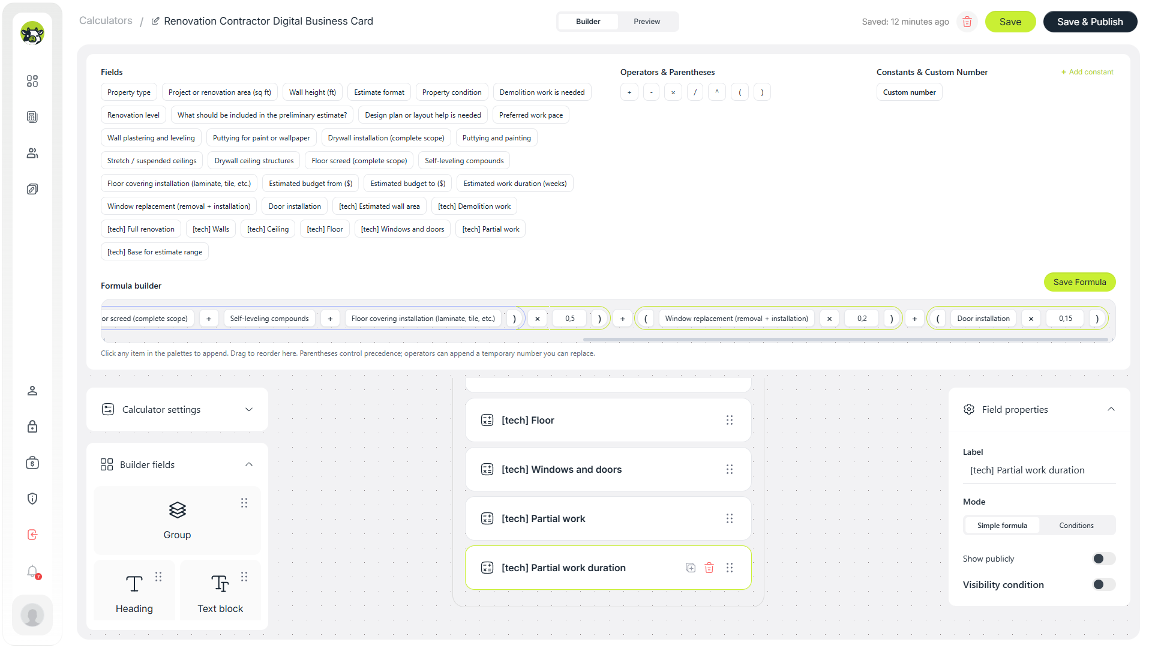Screen dimensions: 1152x648
Task: Click Save & Publish button
Action: tap(1090, 22)
